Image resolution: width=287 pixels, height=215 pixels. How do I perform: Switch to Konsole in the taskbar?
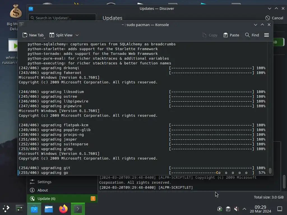click(x=78, y=209)
